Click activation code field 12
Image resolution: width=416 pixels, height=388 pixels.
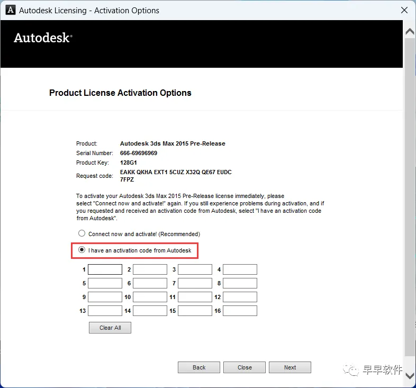[240, 297]
